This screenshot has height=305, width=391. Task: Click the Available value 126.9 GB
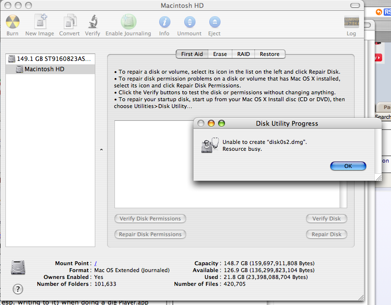269,270
